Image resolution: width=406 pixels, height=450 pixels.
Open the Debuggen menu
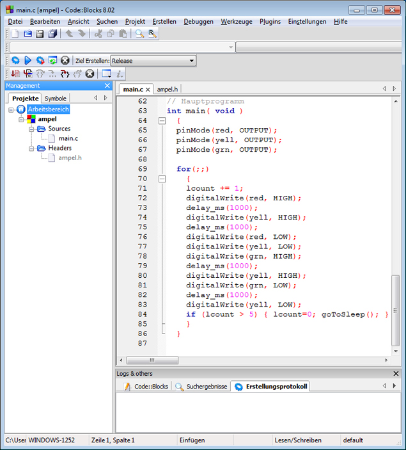[x=198, y=22]
